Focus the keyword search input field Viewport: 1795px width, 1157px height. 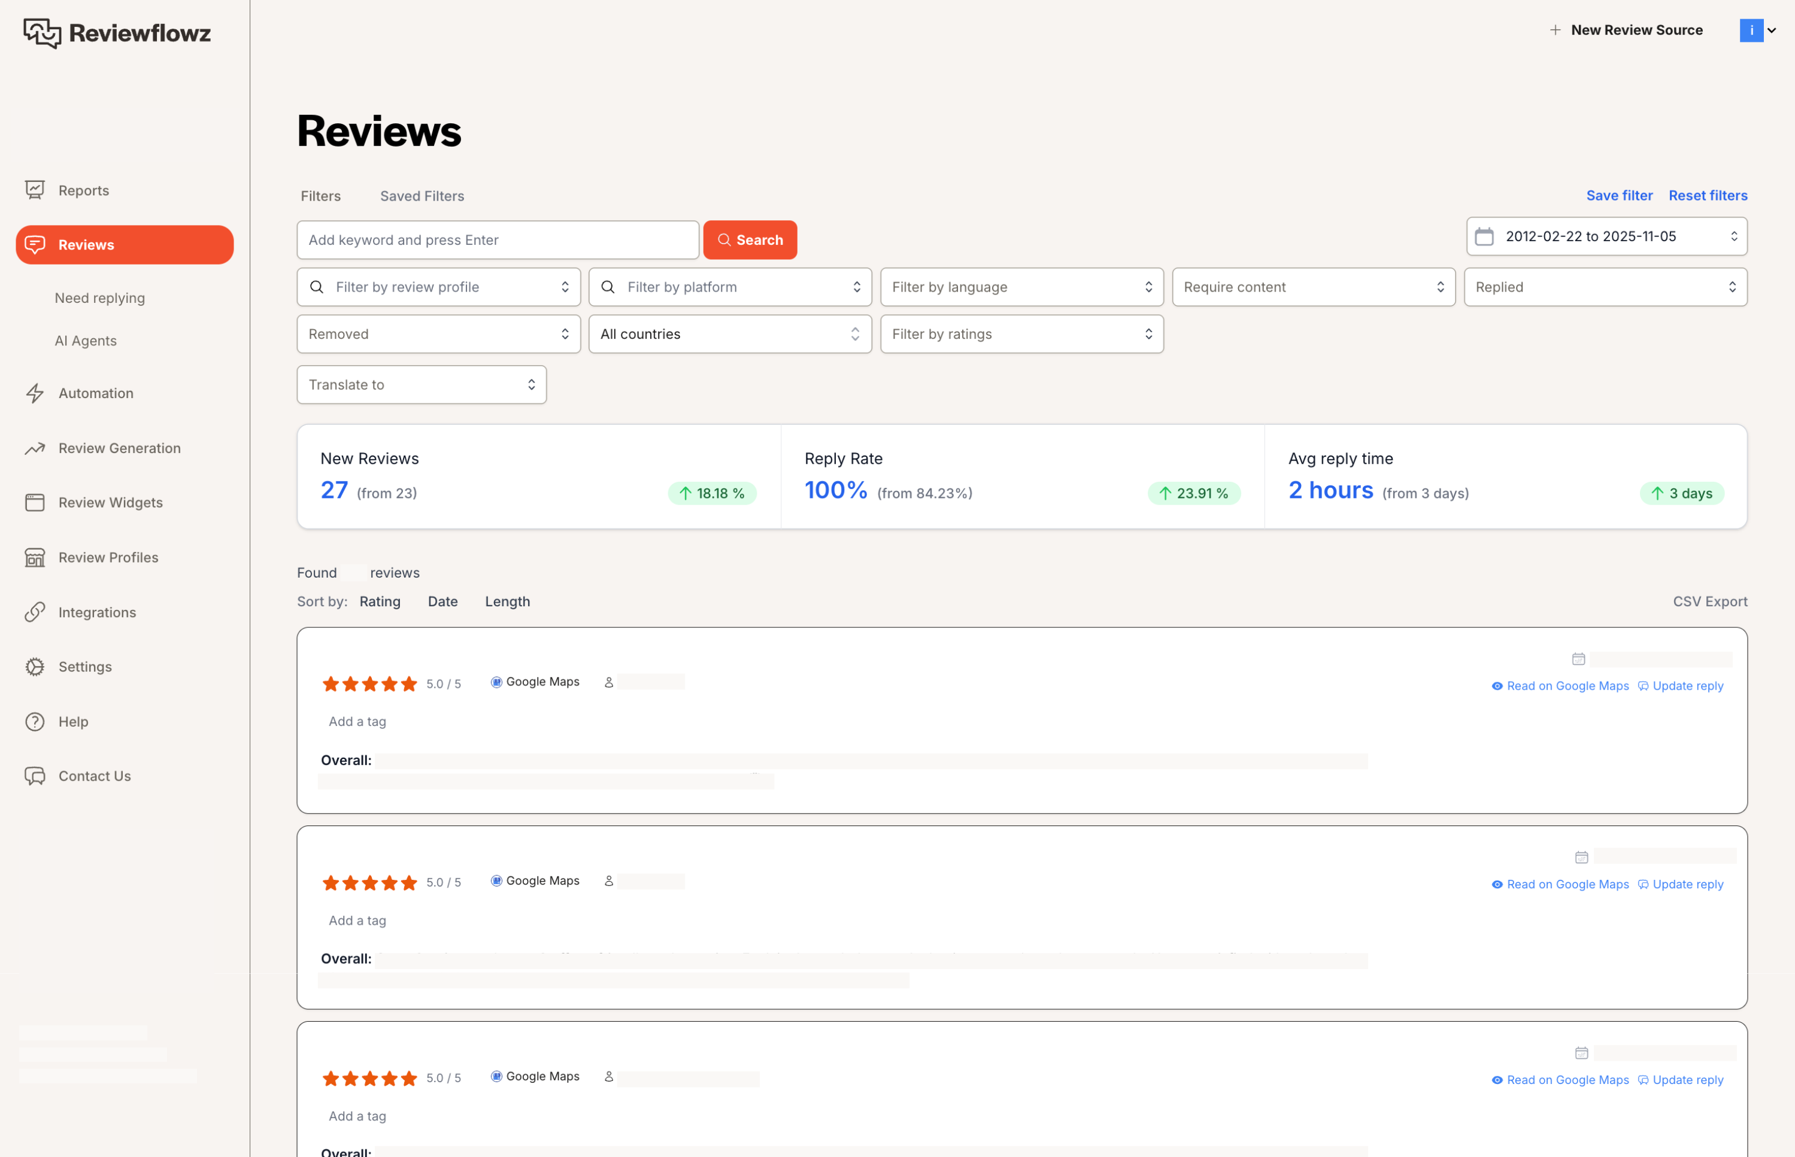pos(498,241)
